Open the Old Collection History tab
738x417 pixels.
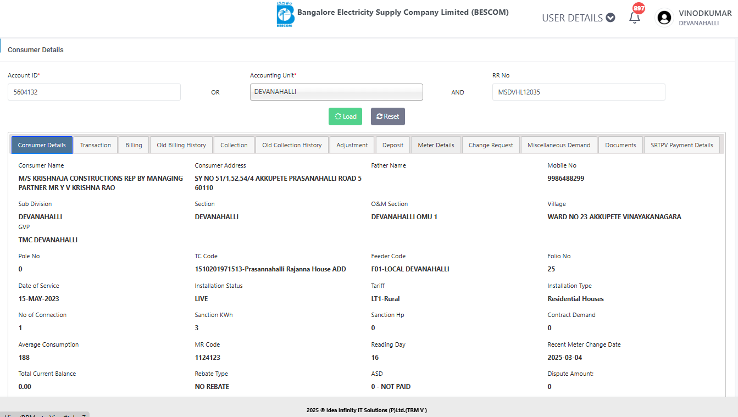(x=292, y=145)
